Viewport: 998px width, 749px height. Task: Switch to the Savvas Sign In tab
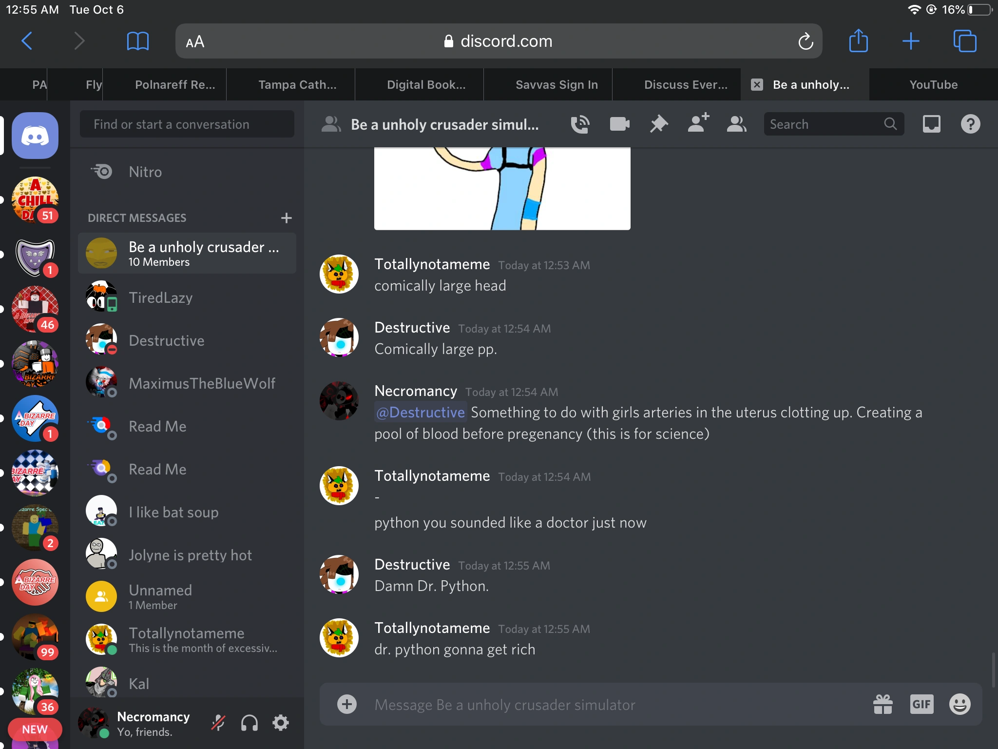click(557, 85)
